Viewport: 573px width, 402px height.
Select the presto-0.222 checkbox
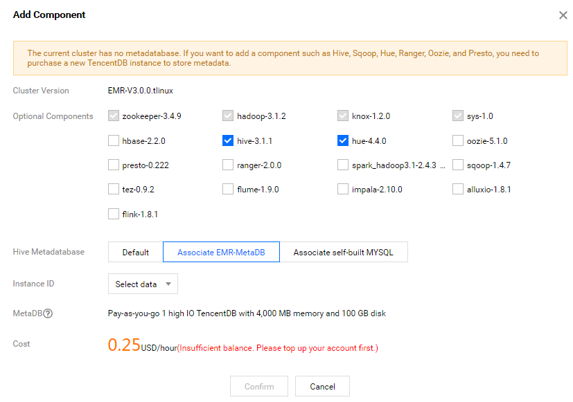[114, 165]
